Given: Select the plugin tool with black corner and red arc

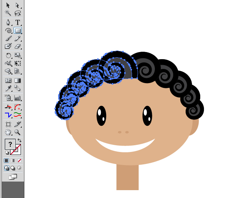Looking at the screenshot, I should coord(8,107).
